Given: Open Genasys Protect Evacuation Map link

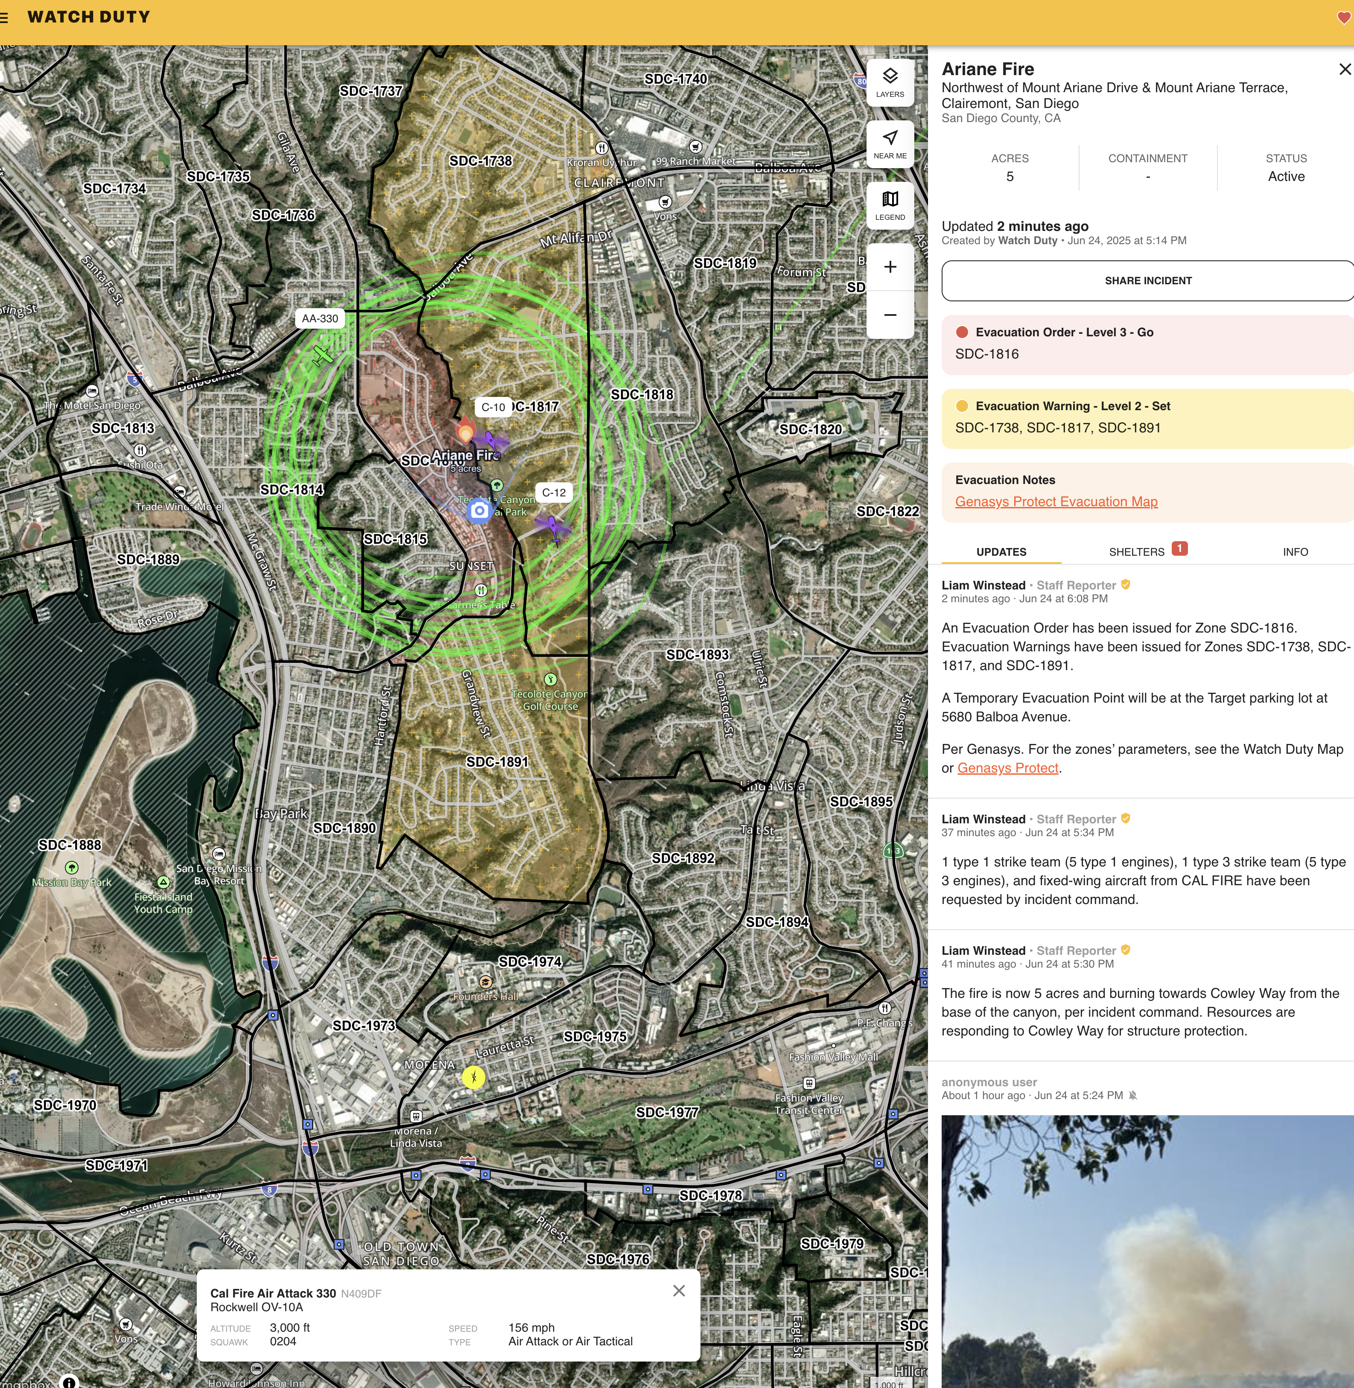Looking at the screenshot, I should click(1056, 502).
